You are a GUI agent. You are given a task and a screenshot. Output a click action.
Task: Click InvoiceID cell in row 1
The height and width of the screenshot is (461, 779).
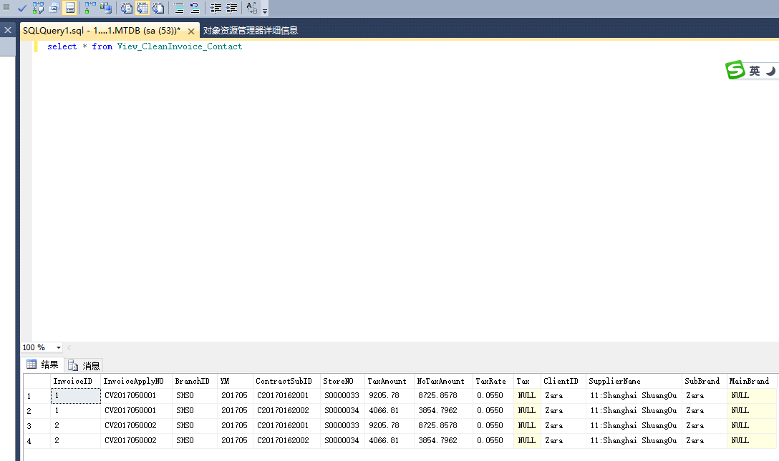pos(75,395)
